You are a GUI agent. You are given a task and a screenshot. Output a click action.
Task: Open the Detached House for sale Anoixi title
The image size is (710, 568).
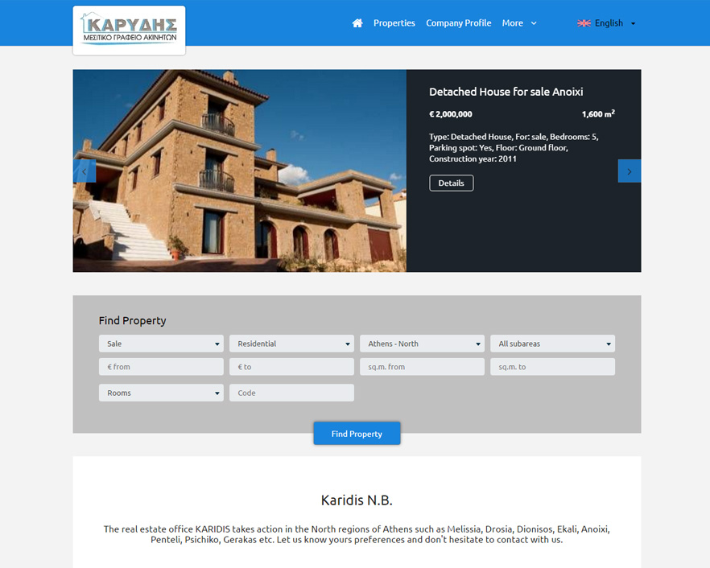(506, 92)
